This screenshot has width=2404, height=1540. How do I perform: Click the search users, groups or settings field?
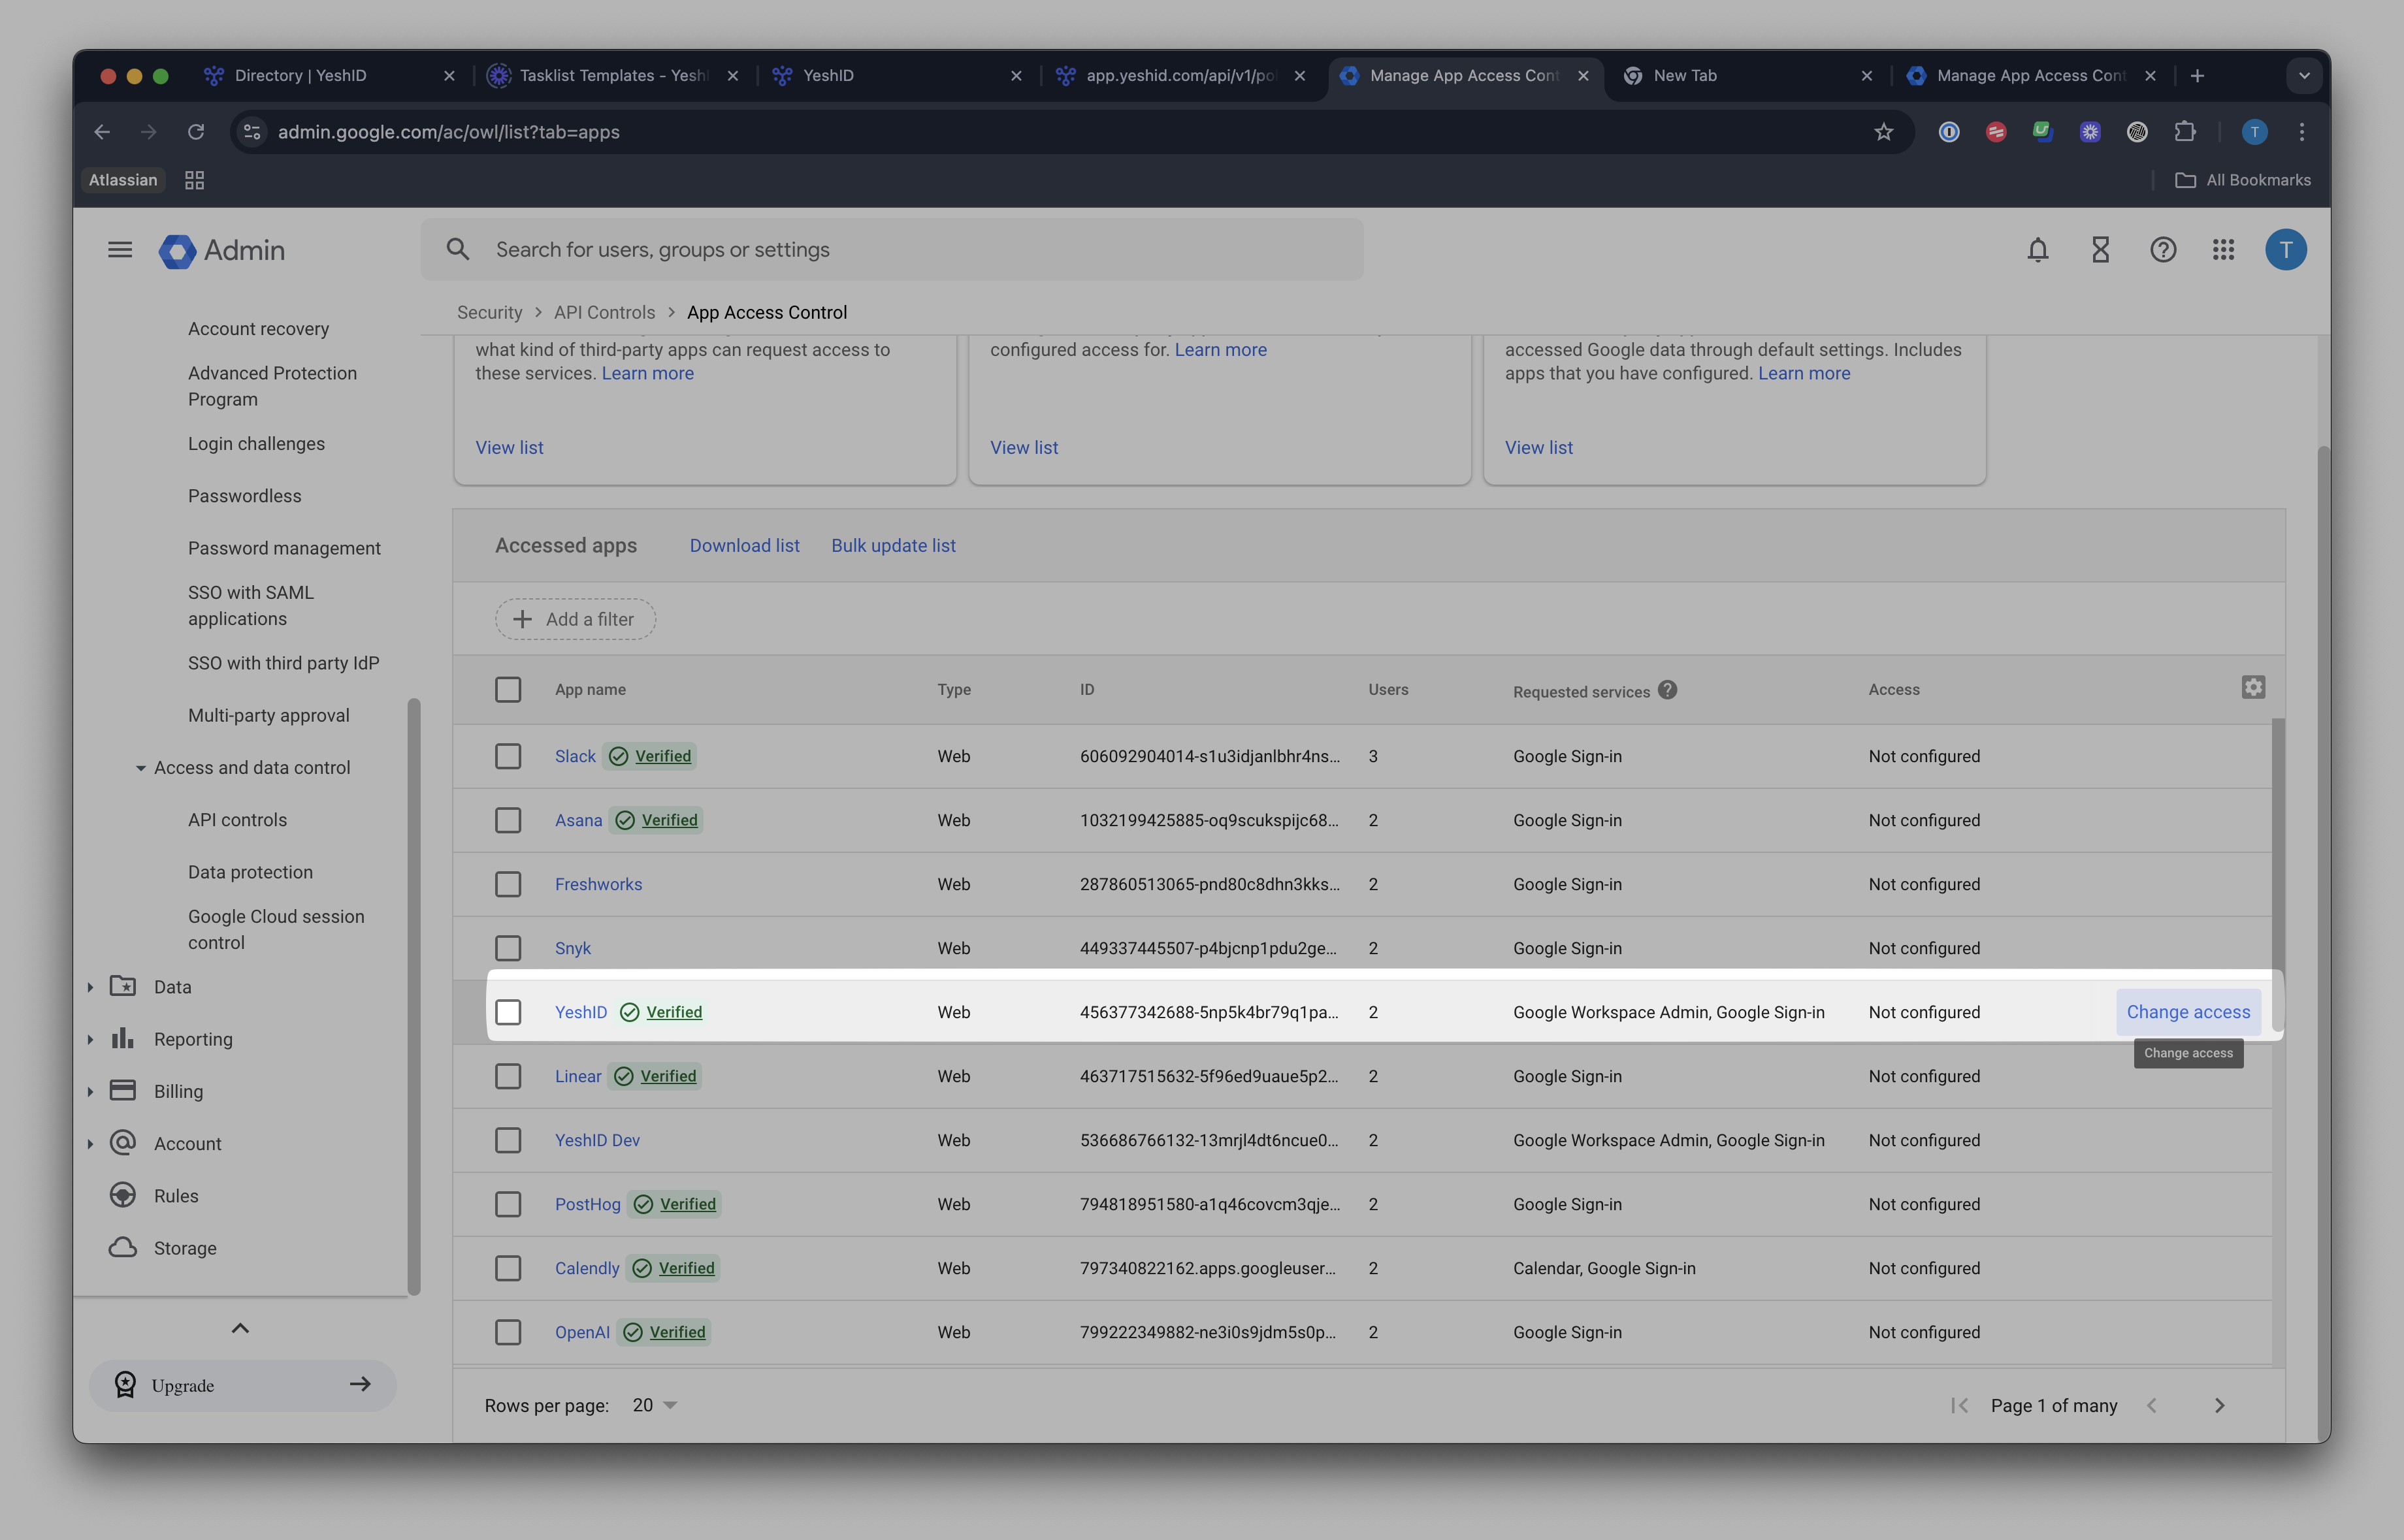892,250
